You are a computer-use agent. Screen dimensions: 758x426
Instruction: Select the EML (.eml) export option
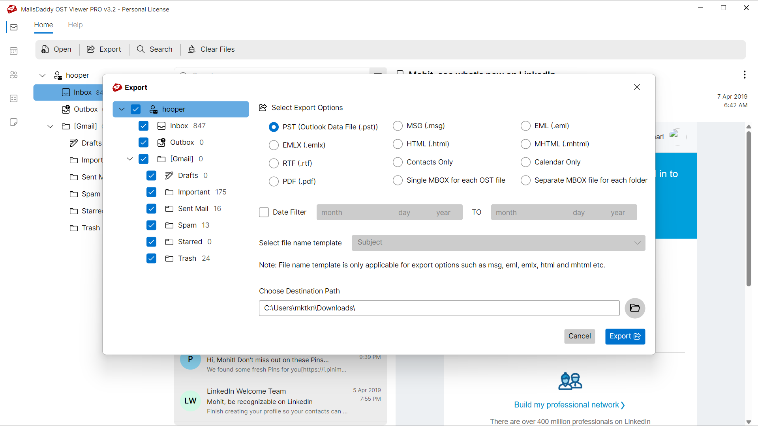point(525,126)
